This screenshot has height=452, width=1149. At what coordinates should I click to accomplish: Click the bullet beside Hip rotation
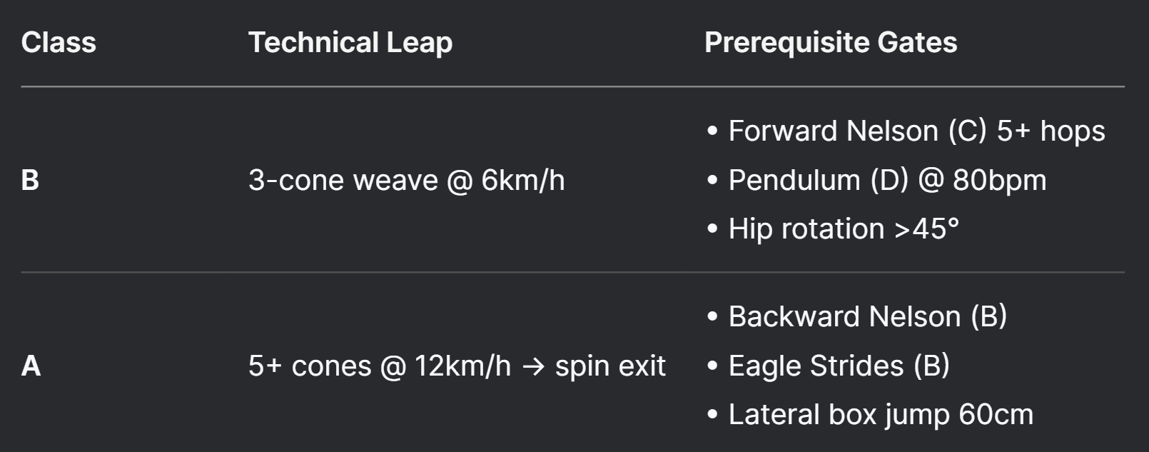pyautogui.click(x=712, y=230)
